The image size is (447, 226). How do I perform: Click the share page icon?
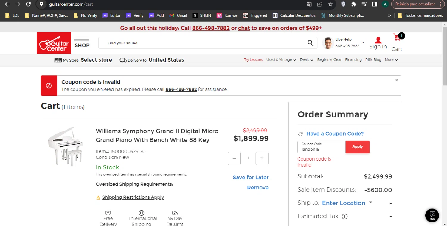[x=320, y=4]
